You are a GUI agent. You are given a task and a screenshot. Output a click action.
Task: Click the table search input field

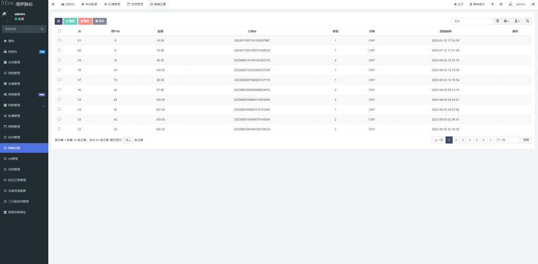click(471, 21)
